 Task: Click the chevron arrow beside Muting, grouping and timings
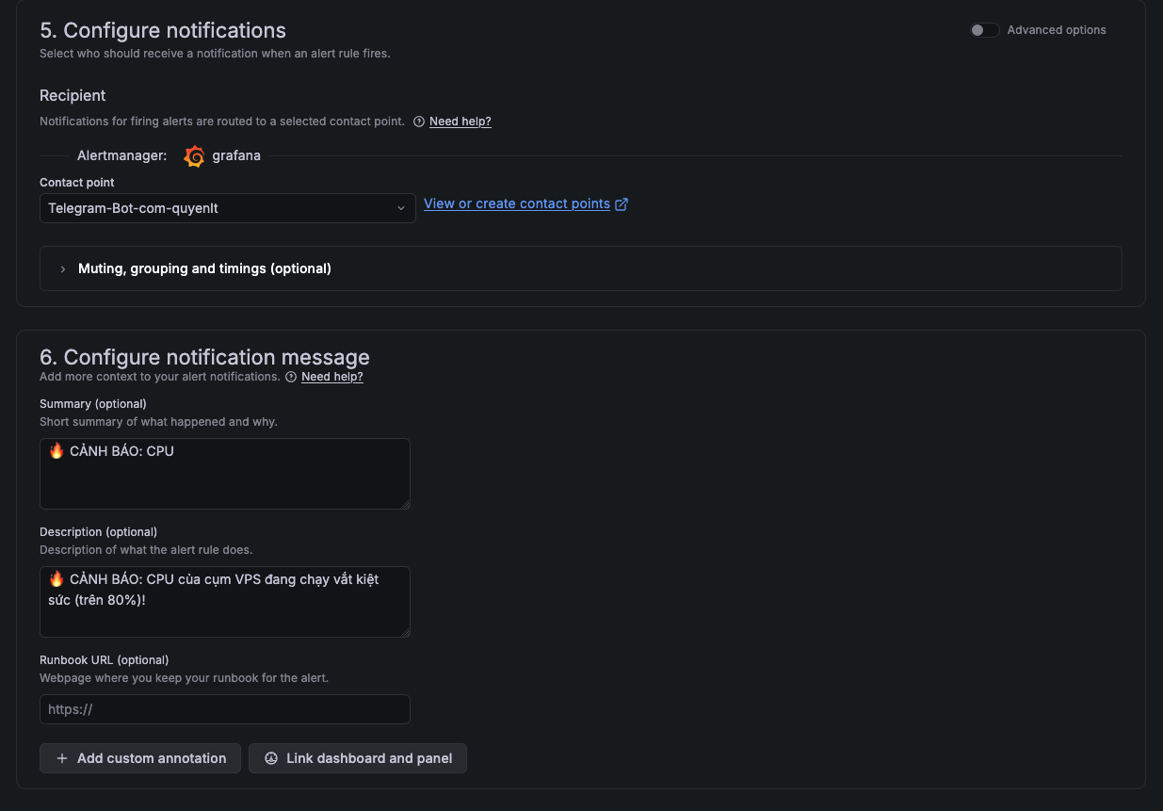point(63,269)
